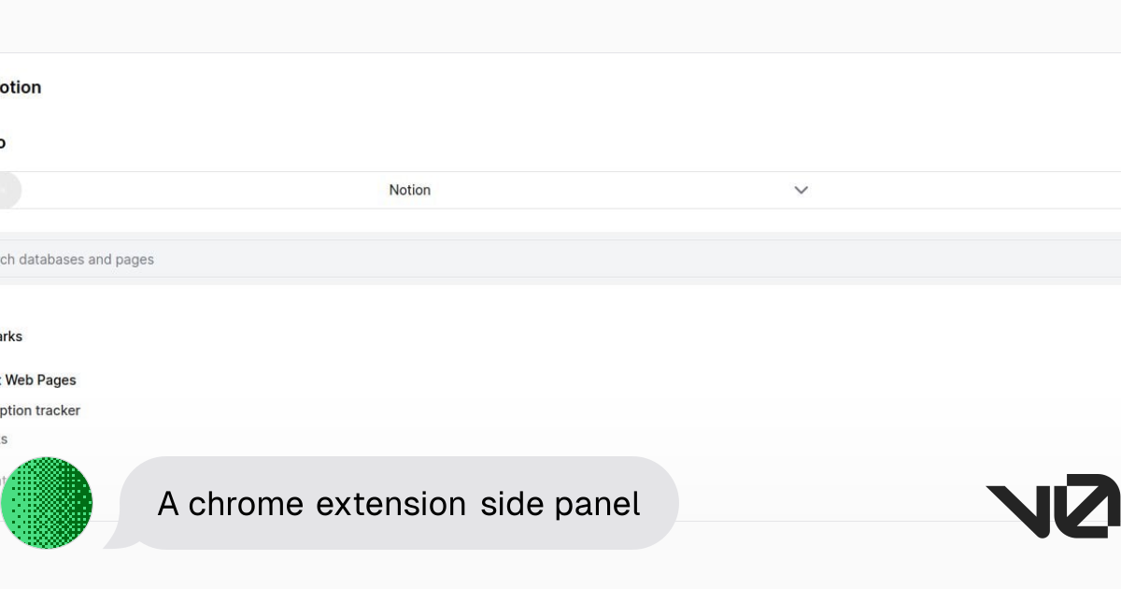This screenshot has width=1121, height=589.
Task: Click the word 'chrome' in the caption
Action: coord(246,504)
